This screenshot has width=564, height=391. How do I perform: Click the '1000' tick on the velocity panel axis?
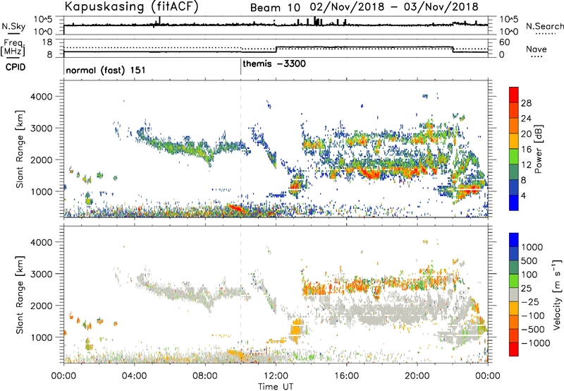tap(41, 337)
